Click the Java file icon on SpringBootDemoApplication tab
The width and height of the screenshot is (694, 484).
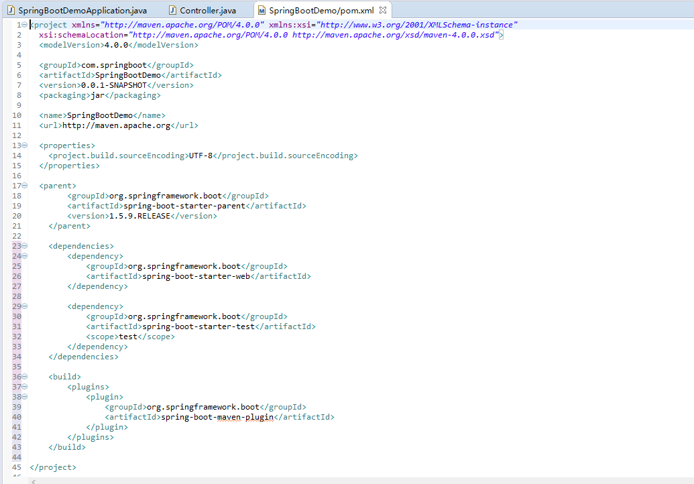point(11,10)
